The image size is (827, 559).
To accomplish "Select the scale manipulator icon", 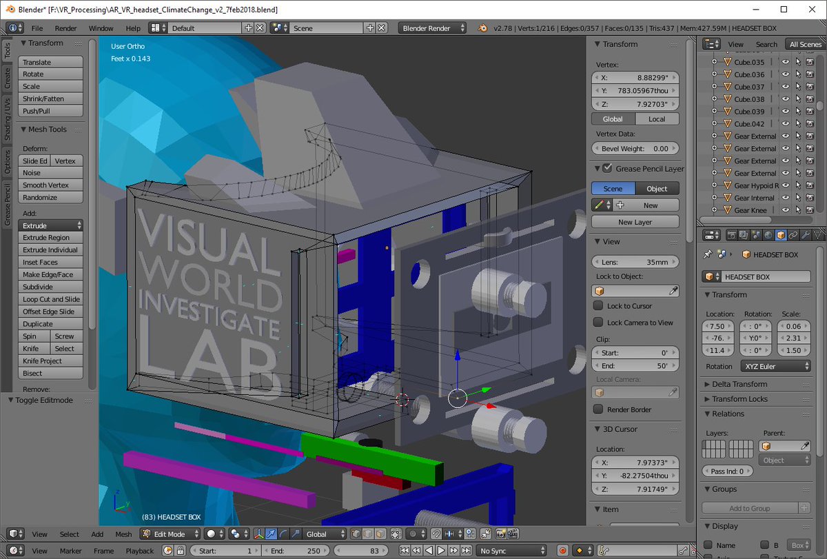I will click(296, 533).
